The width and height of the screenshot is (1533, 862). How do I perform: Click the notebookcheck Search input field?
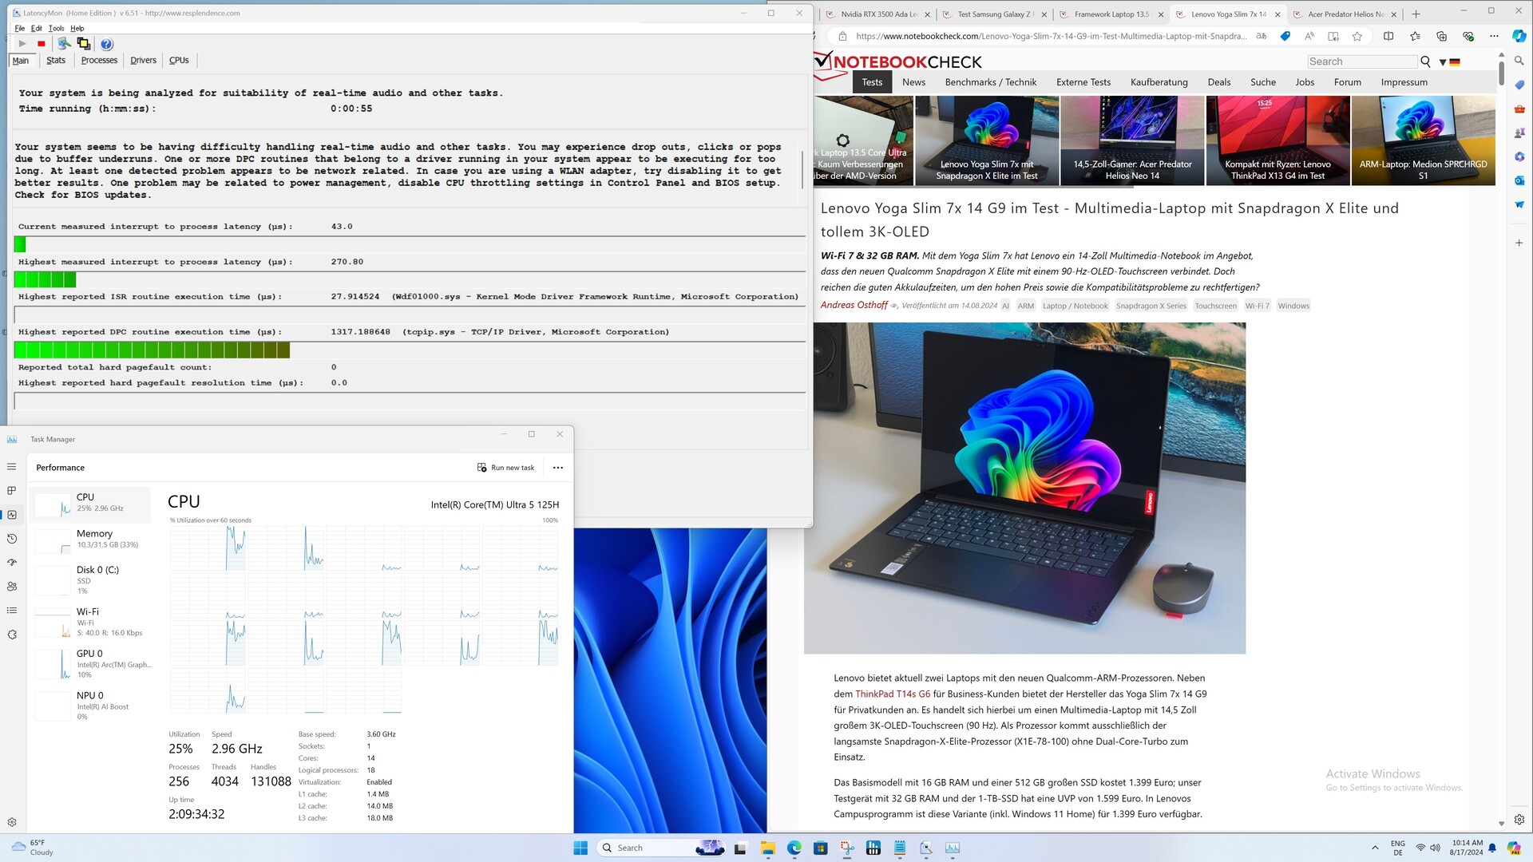click(x=1361, y=61)
